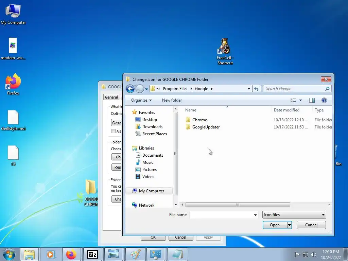Toggle the preview pane button
The image size is (348, 261).
[312, 100]
